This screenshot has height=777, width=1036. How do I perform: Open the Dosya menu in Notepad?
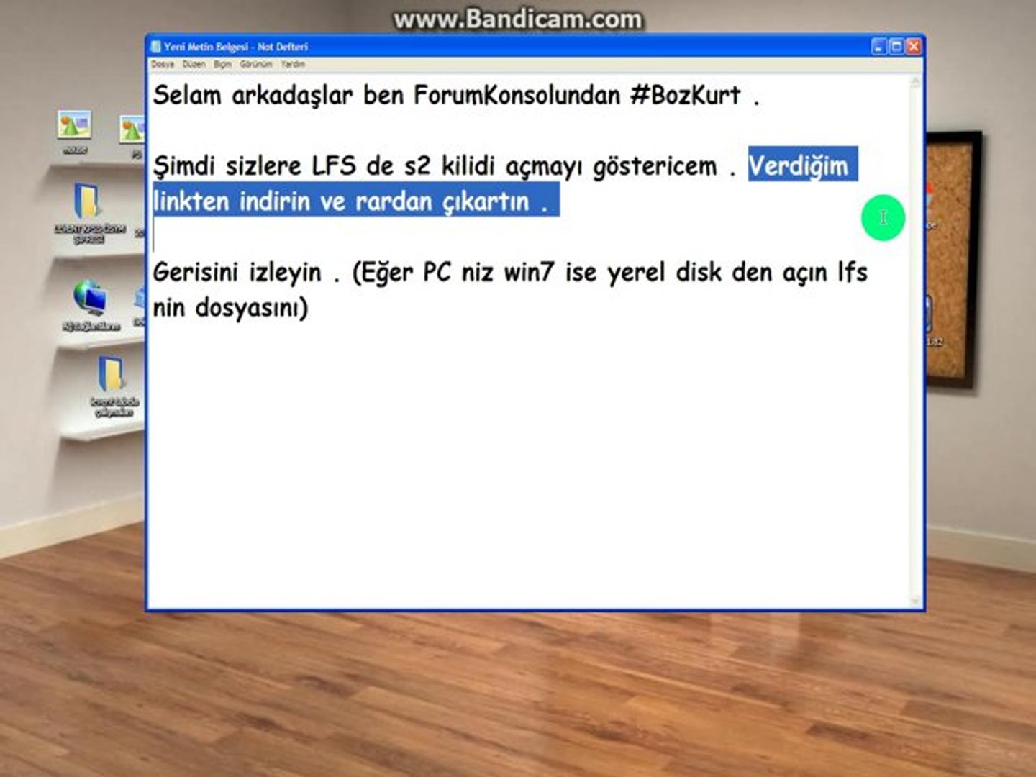163,64
